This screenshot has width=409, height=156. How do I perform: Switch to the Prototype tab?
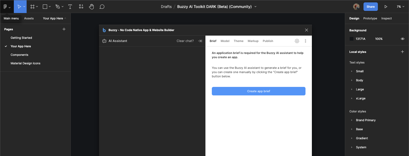pos(370,18)
